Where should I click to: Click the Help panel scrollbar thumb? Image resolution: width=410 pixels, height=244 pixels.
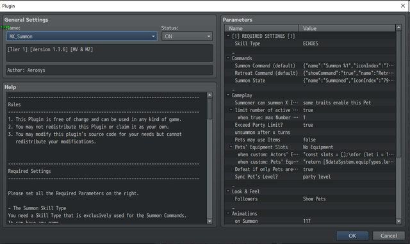(209, 109)
